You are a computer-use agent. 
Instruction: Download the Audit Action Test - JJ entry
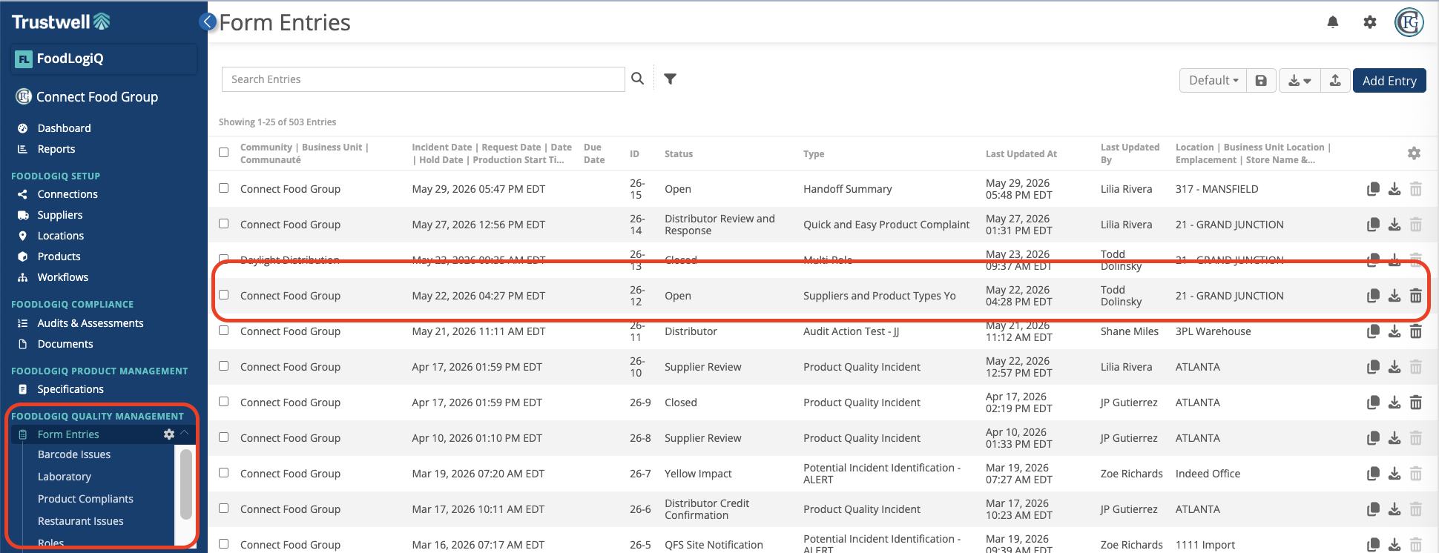(1394, 331)
